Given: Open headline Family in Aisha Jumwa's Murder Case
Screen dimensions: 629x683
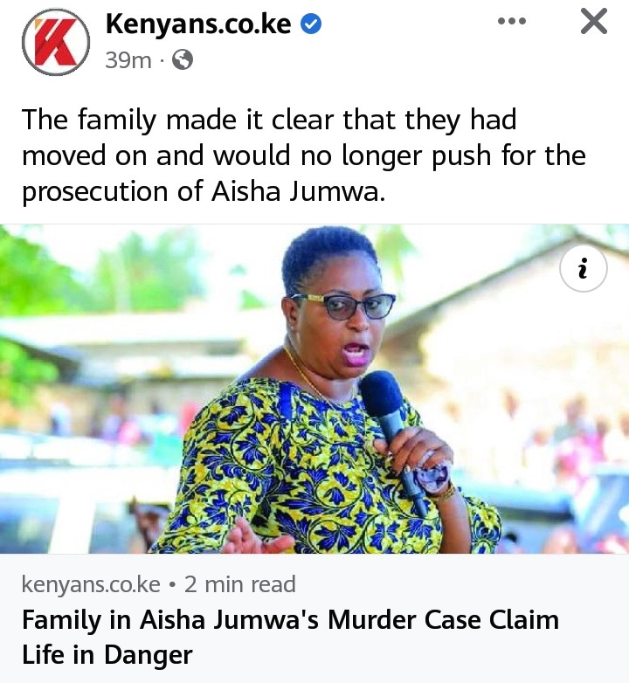Looking at the screenshot, I should 290,637.
